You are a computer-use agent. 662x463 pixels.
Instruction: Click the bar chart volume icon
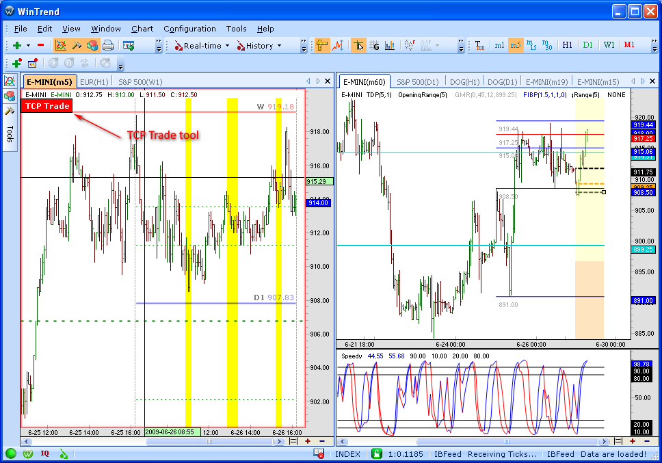pyautogui.click(x=390, y=46)
